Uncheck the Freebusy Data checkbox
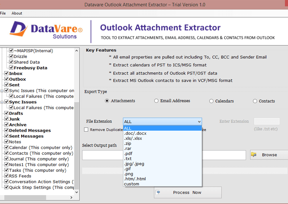This screenshot has width=288, height=204. [x=11, y=68]
